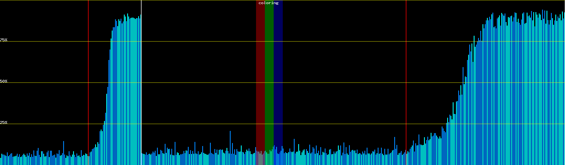Image resolution: width=565 pixels, height=165 pixels.
Task: Click the 25% yellow gridline right of the coloring bands
Action: [345, 124]
